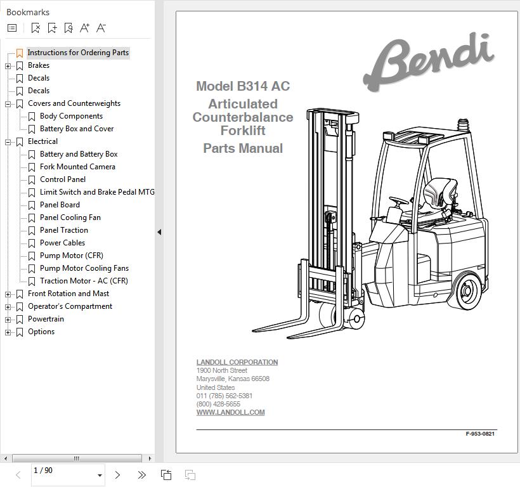Open the Traction Motor - AC (CFR) bookmark
The height and width of the screenshot is (487, 520).
[x=84, y=281]
